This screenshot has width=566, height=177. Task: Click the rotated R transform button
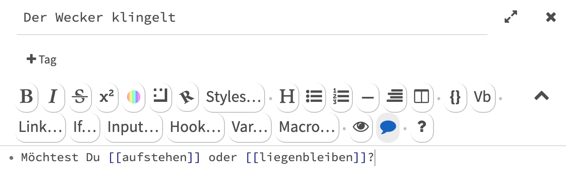point(187,97)
